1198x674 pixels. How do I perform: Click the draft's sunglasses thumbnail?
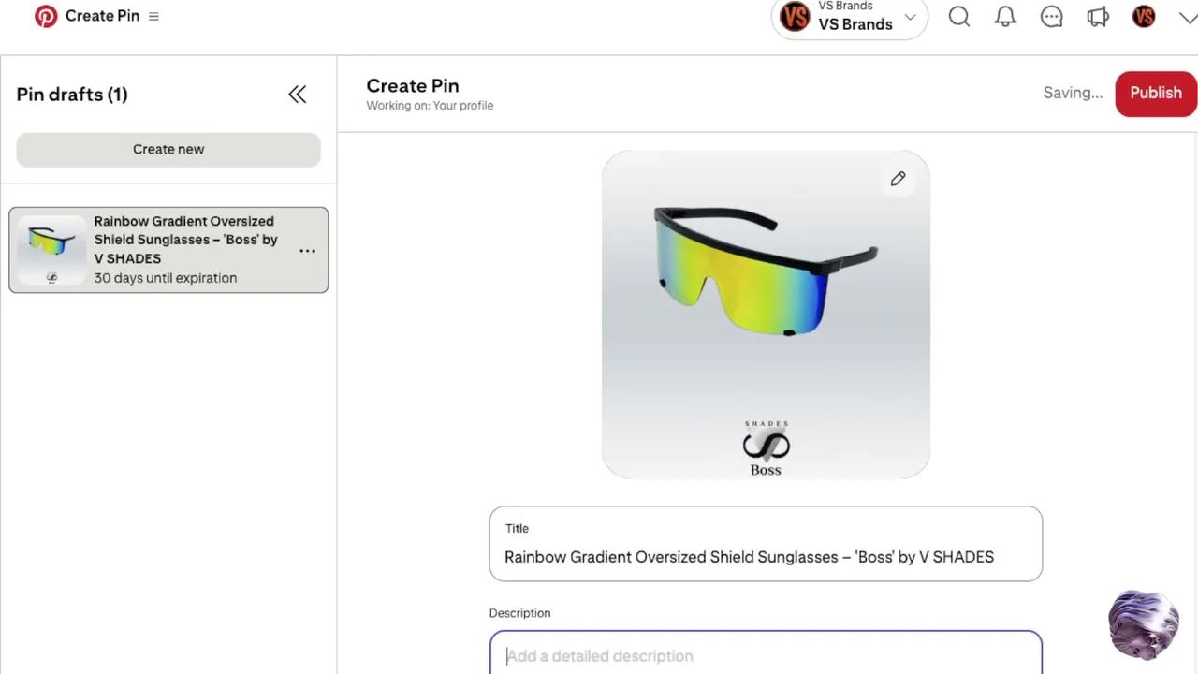51,249
